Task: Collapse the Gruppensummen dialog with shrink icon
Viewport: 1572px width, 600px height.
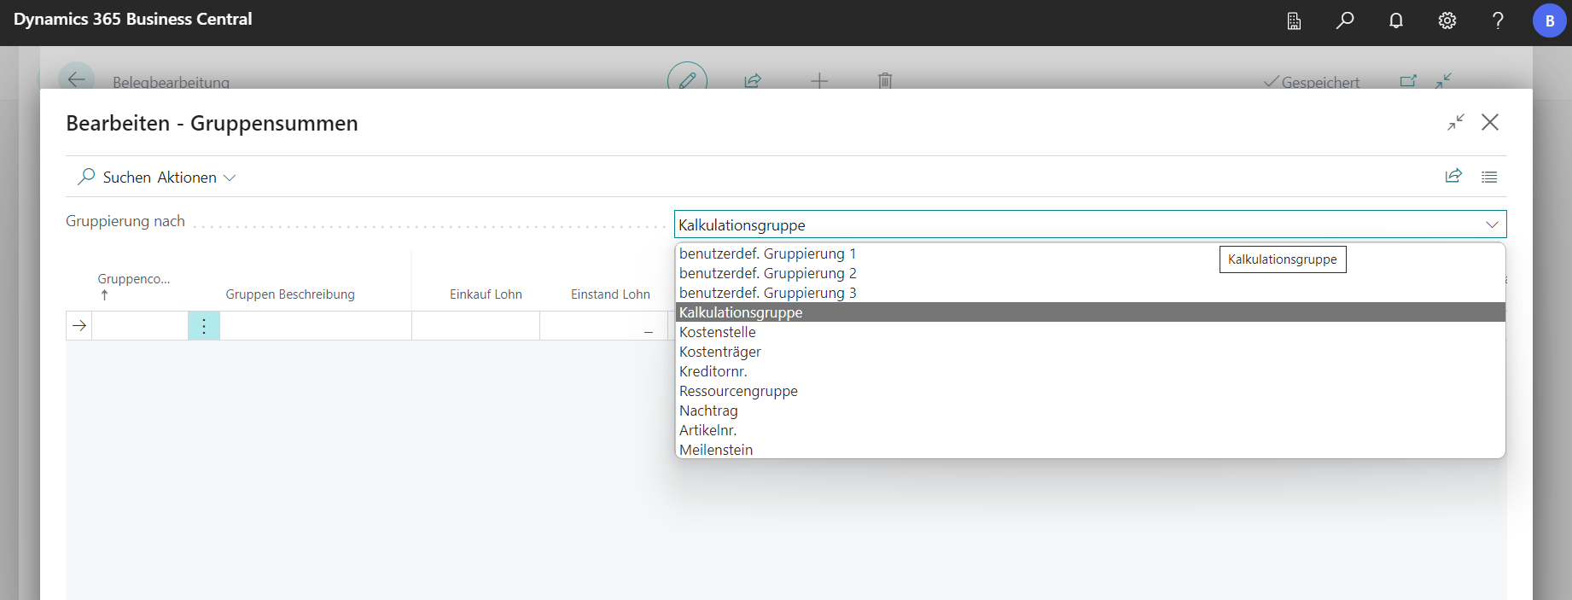Action: (x=1456, y=123)
